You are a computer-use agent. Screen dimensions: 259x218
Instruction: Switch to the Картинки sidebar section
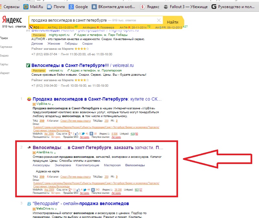click(x=6, y=47)
